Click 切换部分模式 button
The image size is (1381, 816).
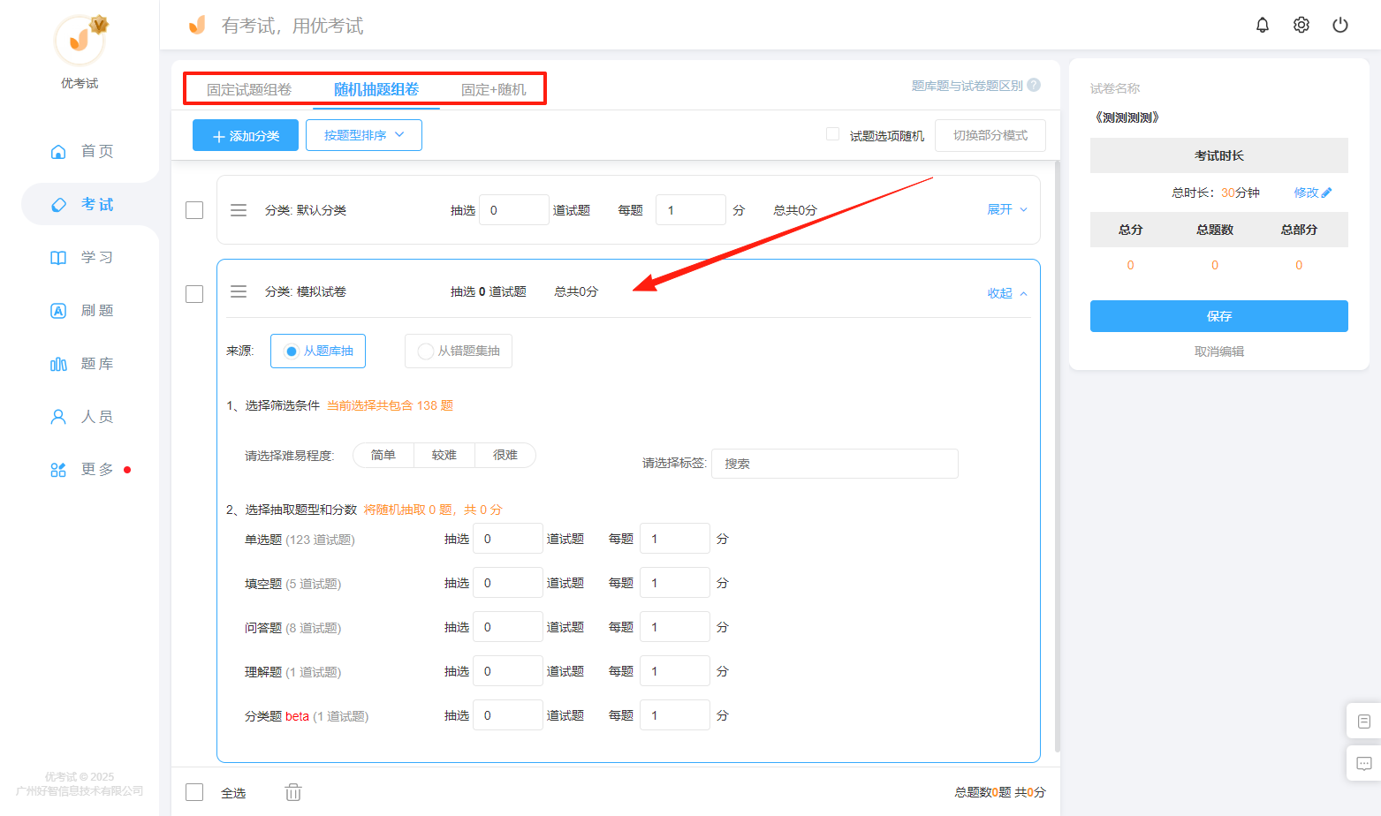(990, 135)
